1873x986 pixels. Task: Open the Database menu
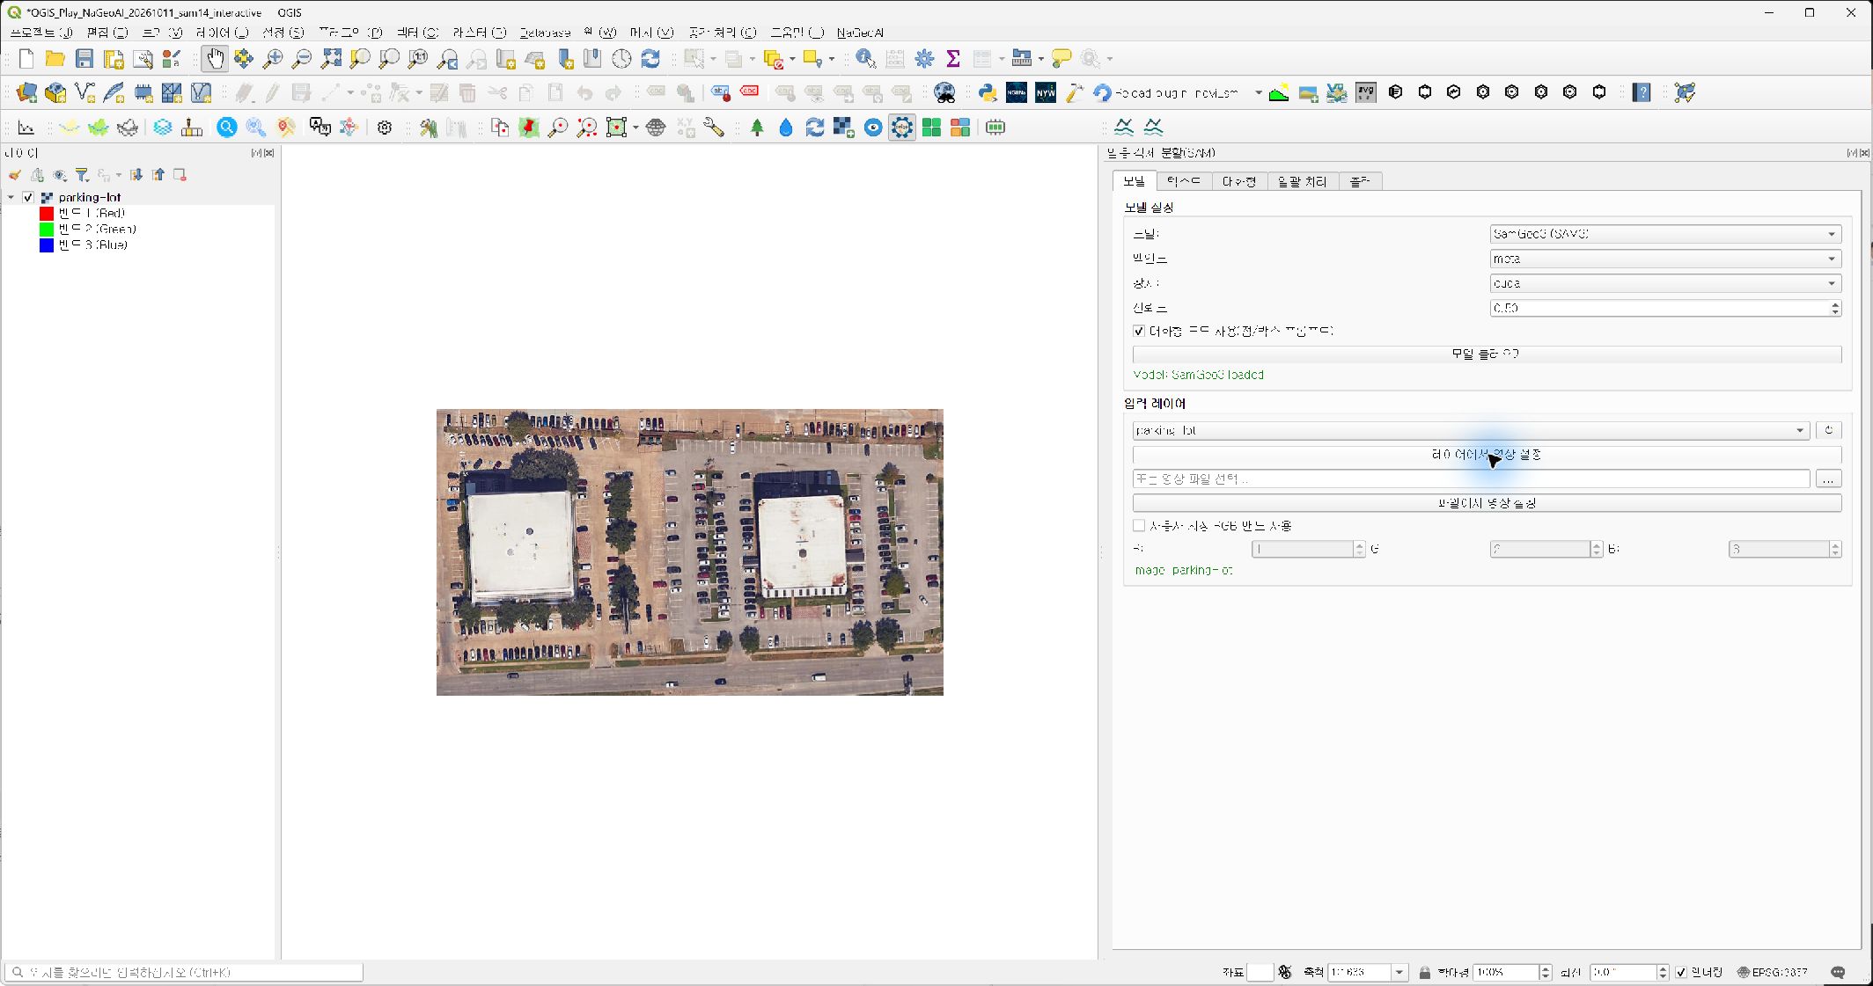pyautogui.click(x=544, y=33)
